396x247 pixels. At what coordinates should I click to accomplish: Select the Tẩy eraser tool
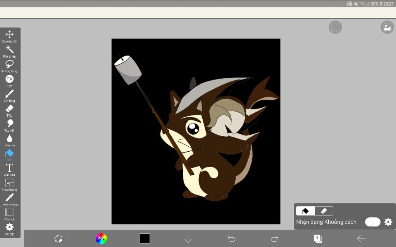(x=9, y=111)
